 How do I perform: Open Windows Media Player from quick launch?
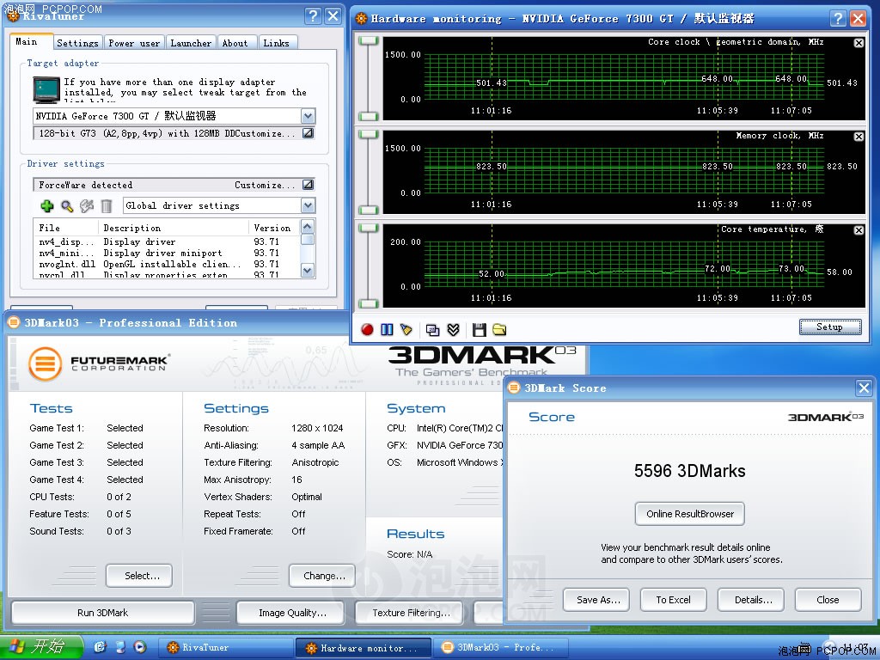point(140,647)
